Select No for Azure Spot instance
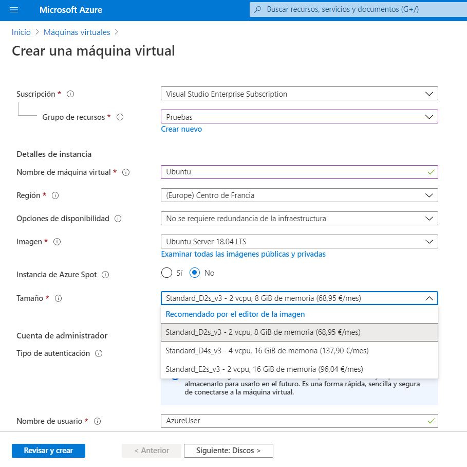This screenshot has width=467, height=467. 195,273
